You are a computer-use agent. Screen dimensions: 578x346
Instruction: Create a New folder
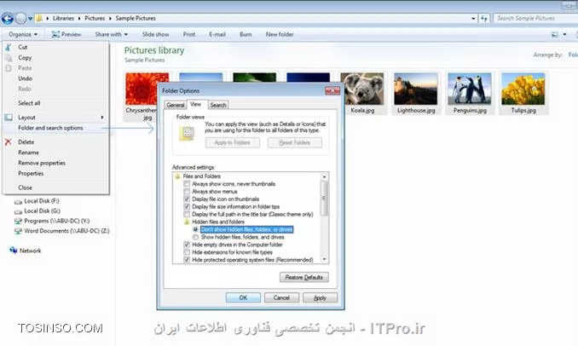click(280, 34)
